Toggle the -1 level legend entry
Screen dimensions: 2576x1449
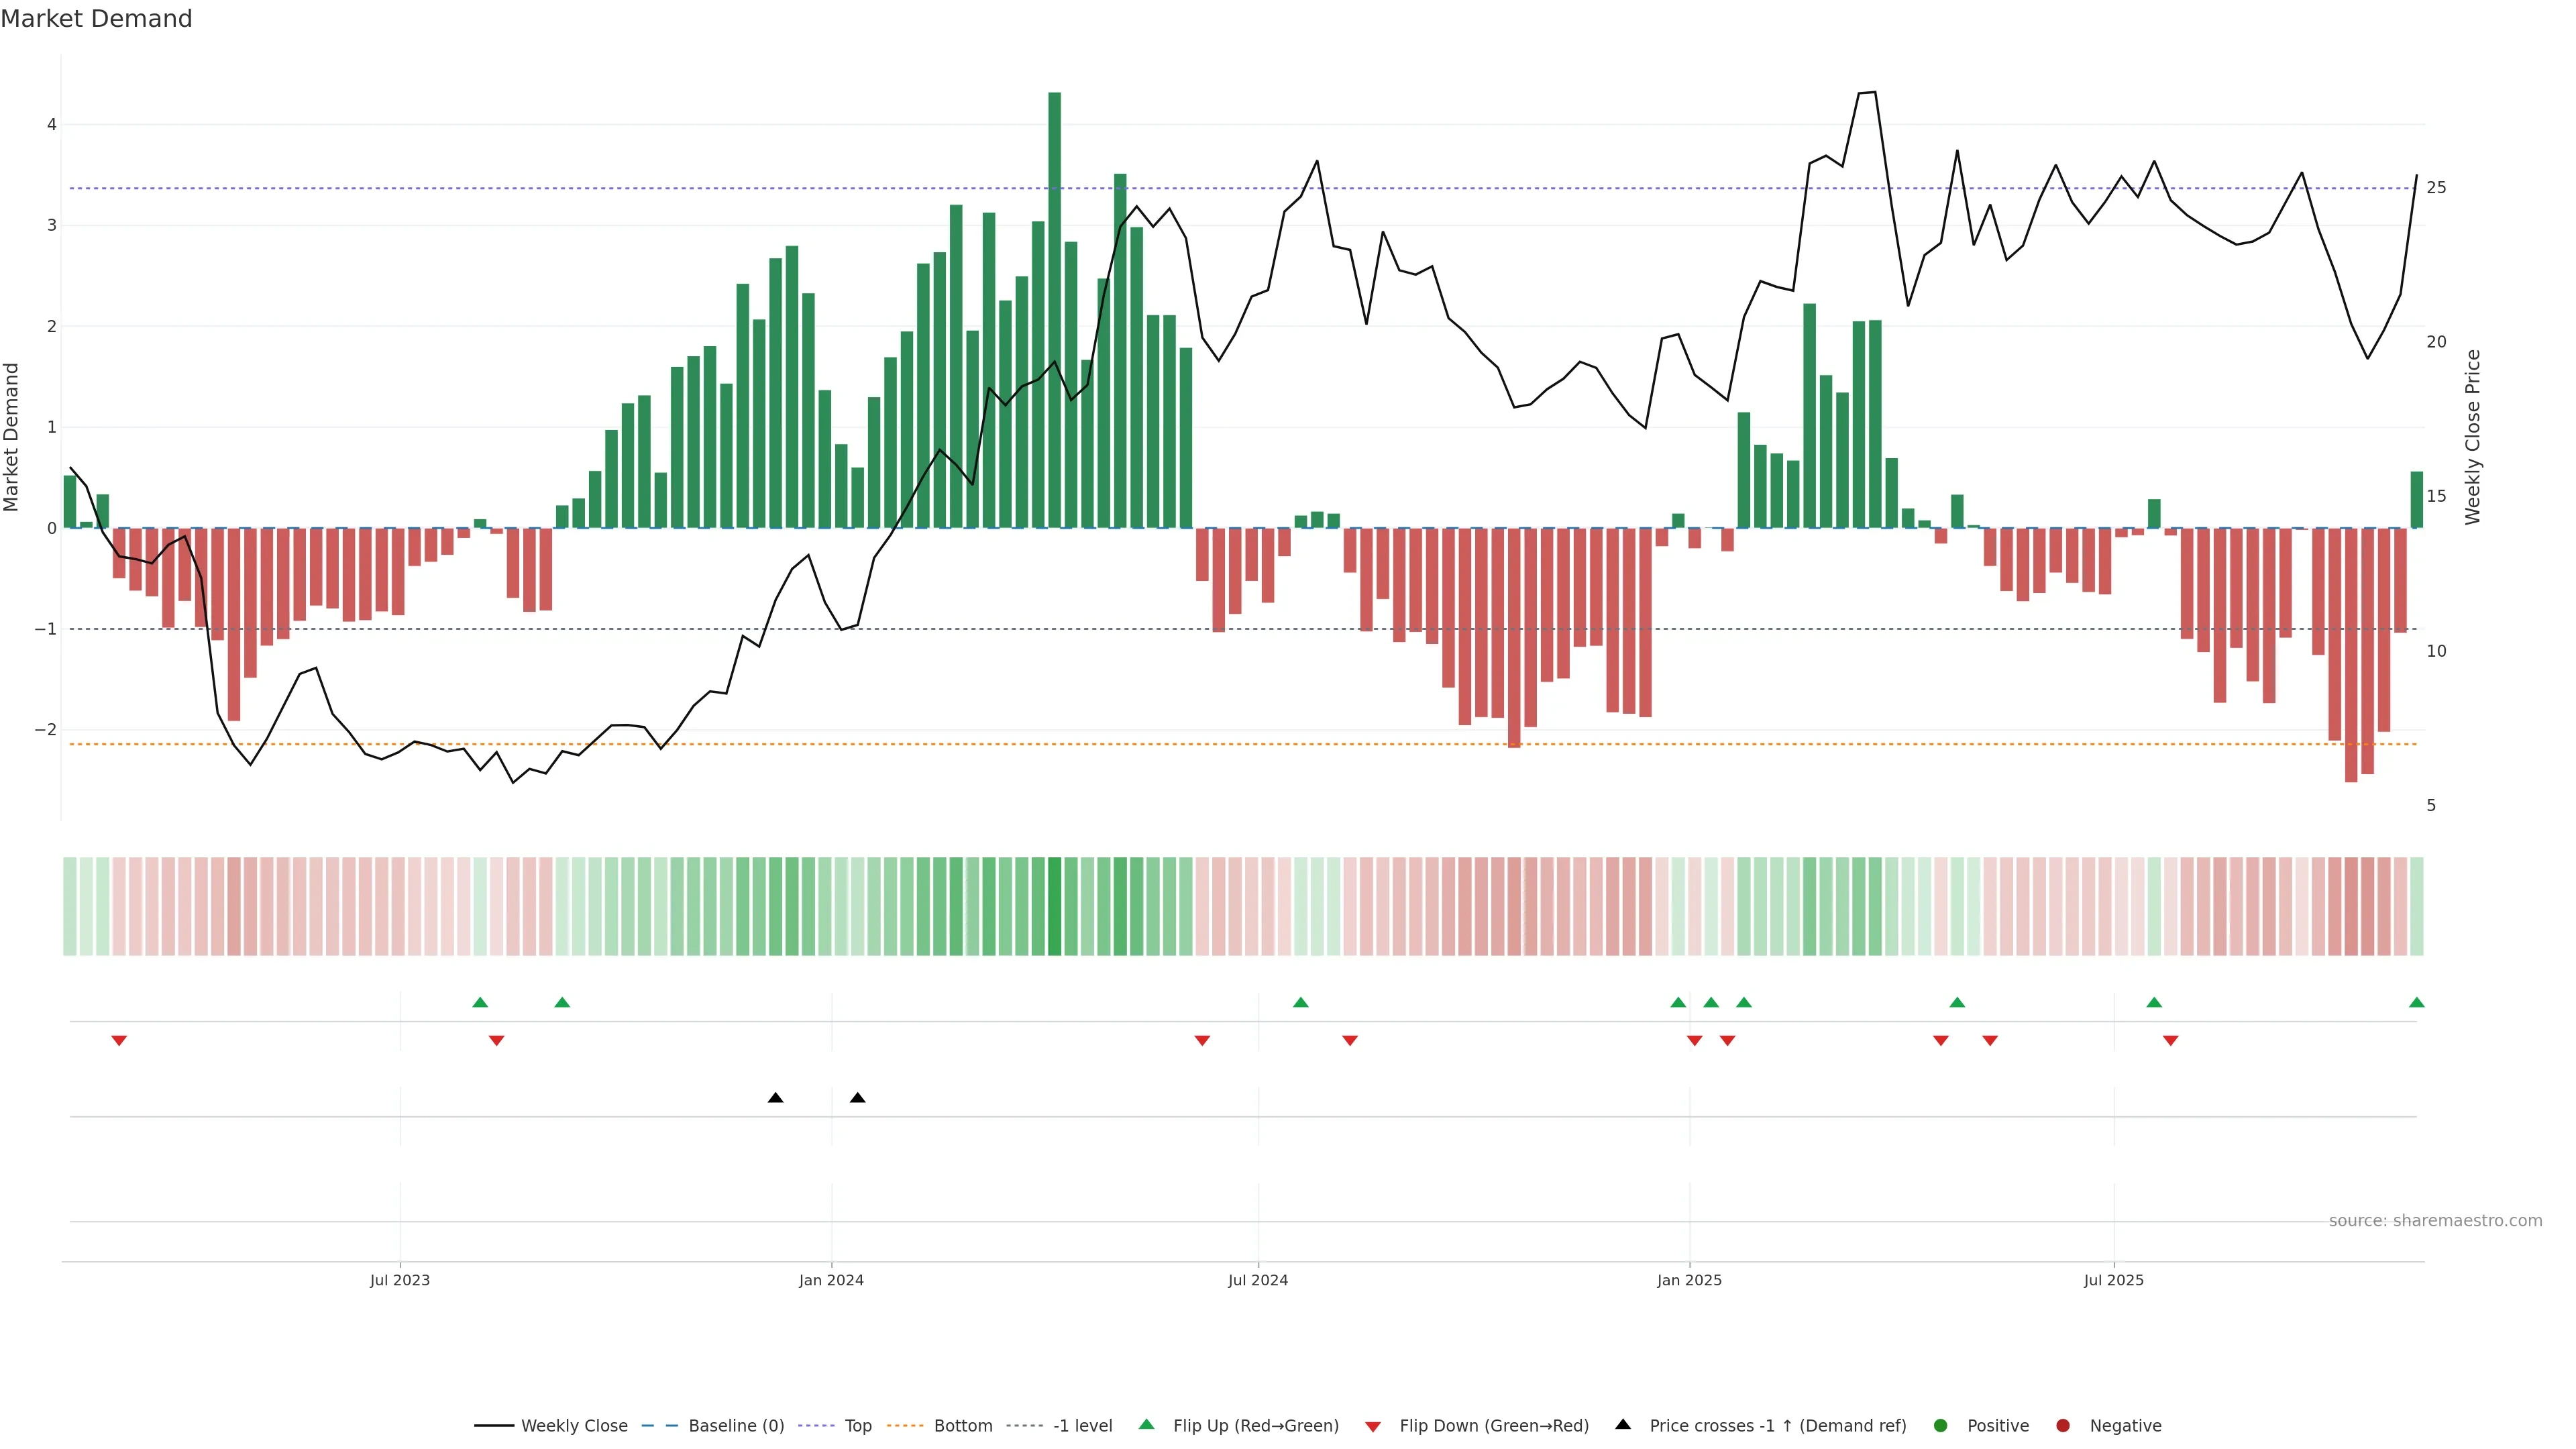pyautogui.click(x=1082, y=1426)
